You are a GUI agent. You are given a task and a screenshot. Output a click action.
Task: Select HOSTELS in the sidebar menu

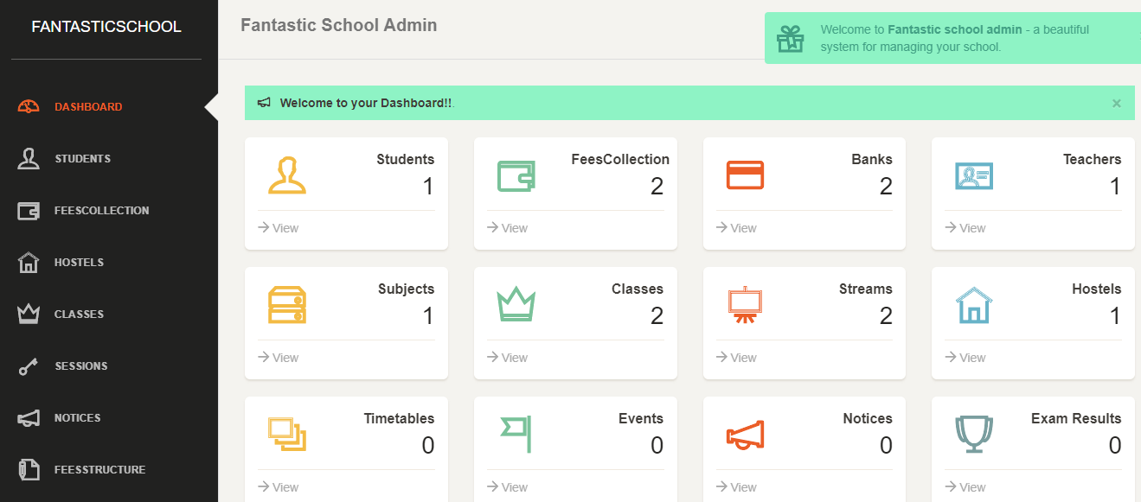point(80,262)
